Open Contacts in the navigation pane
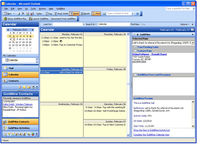Screen dimensions: 198x145 pyautogui.click(x=13, y=81)
